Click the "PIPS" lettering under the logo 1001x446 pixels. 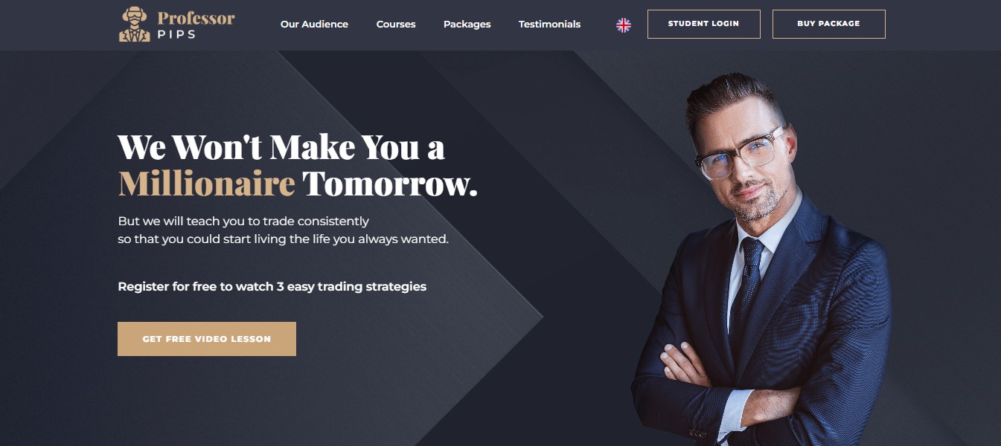[176, 34]
